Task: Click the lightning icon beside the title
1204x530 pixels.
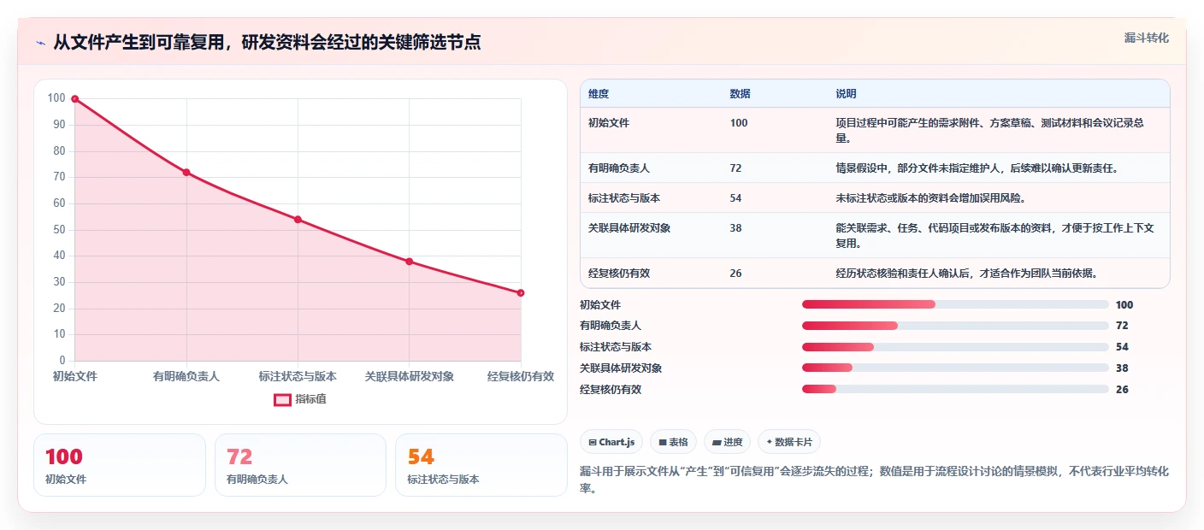Action: (x=40, y=44)
